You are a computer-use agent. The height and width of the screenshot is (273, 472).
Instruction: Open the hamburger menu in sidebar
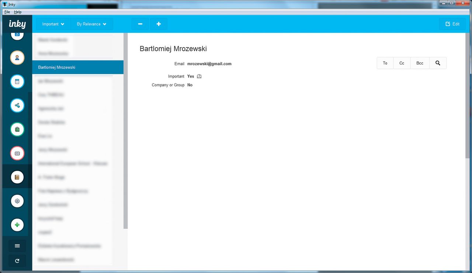tap(17, 246)
